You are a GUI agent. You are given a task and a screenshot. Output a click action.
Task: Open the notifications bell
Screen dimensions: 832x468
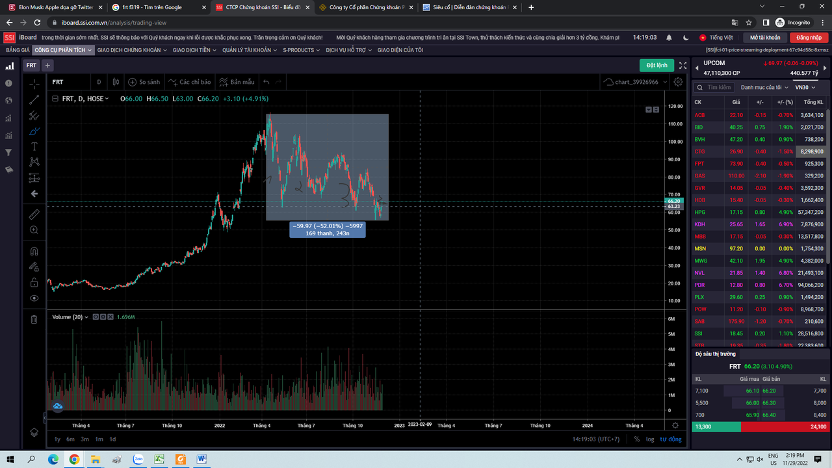669,38
